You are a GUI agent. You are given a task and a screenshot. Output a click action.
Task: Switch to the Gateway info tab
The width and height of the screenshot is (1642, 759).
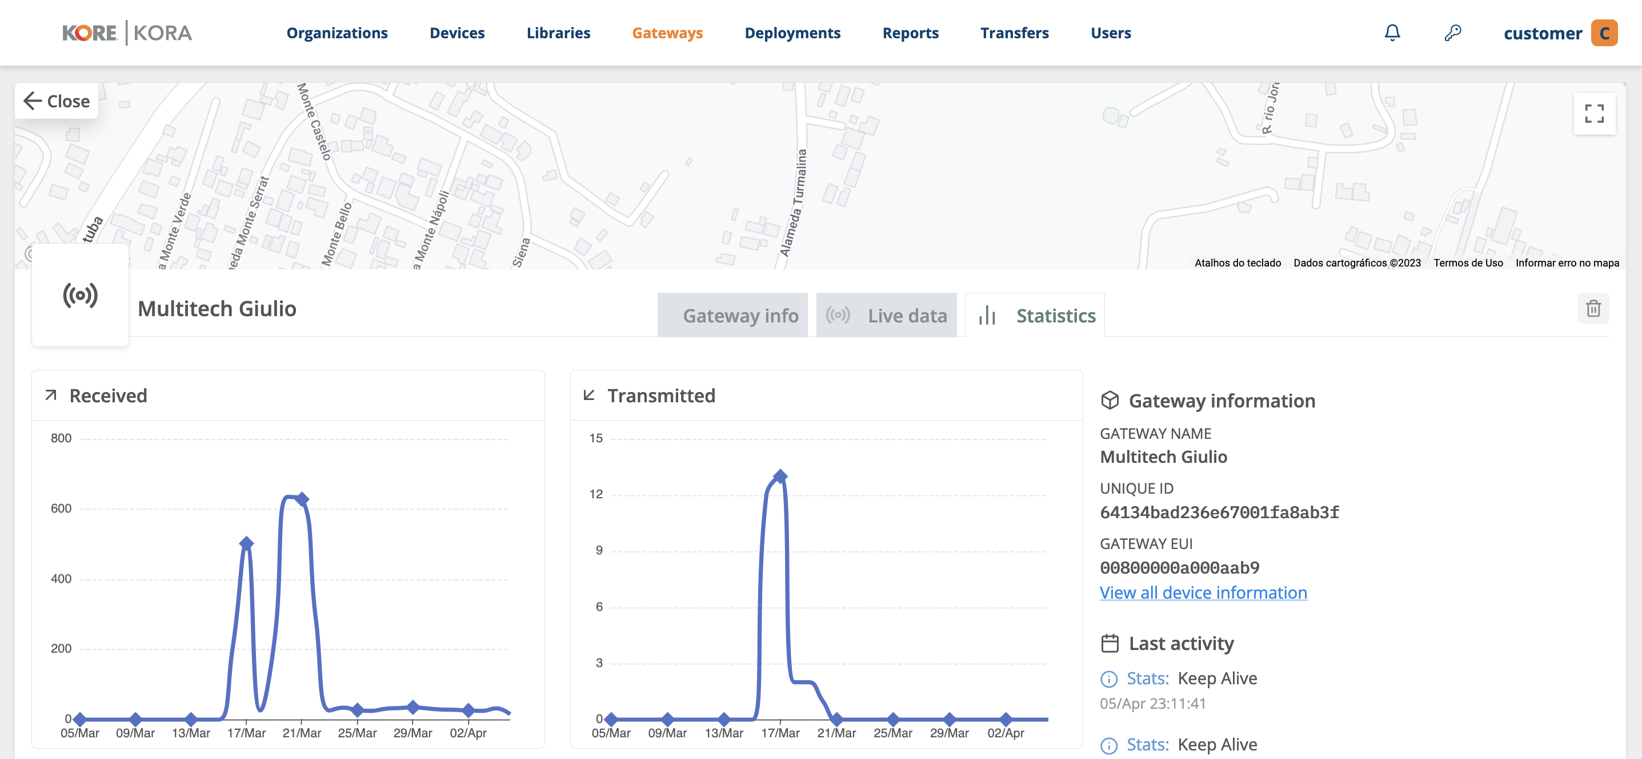pos(733,316)
